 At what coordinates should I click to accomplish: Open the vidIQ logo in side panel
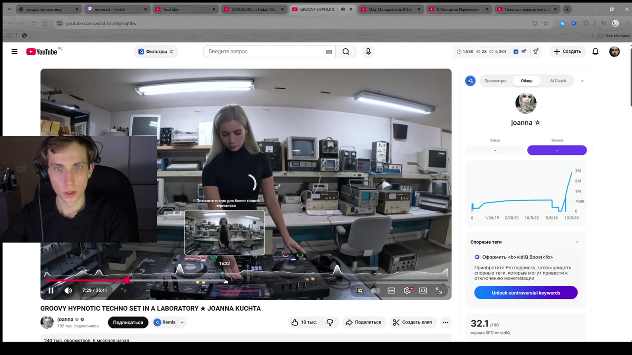click(471, 81)
